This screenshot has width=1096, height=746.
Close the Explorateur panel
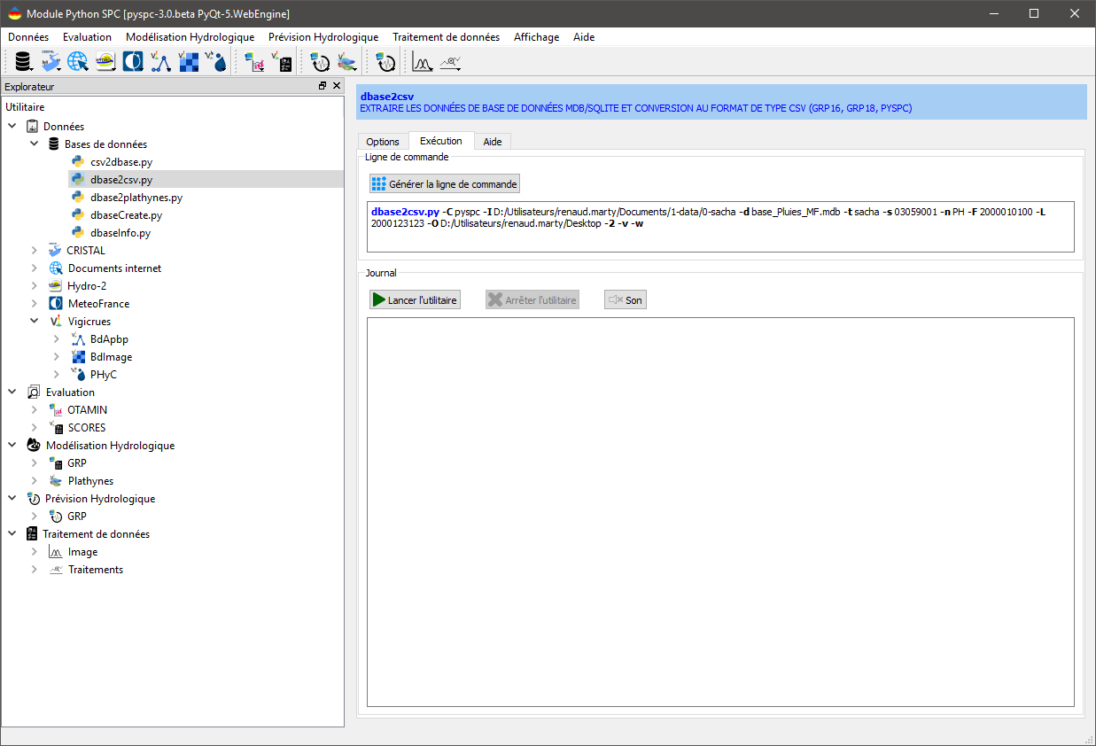pos(336,86)
